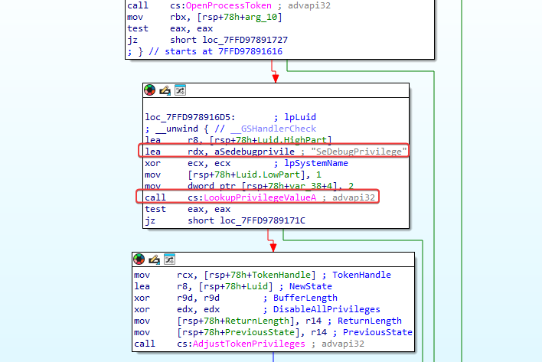Click advapi32 comment beside OpenProcessToken
542x362 pixels.
pos(309,5)
